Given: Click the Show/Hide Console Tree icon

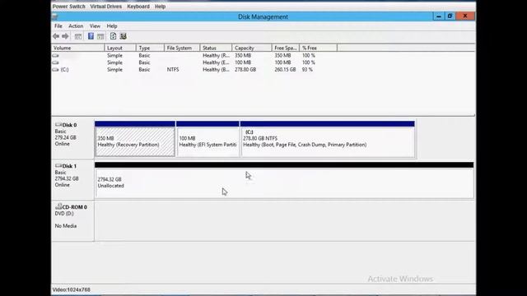Looking at the screenshot, I should (78, 36).
